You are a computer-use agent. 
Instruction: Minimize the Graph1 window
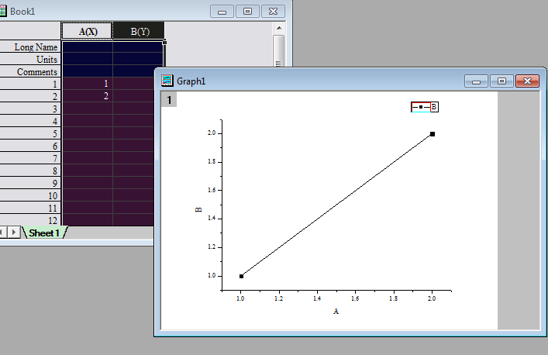(476, 81)
